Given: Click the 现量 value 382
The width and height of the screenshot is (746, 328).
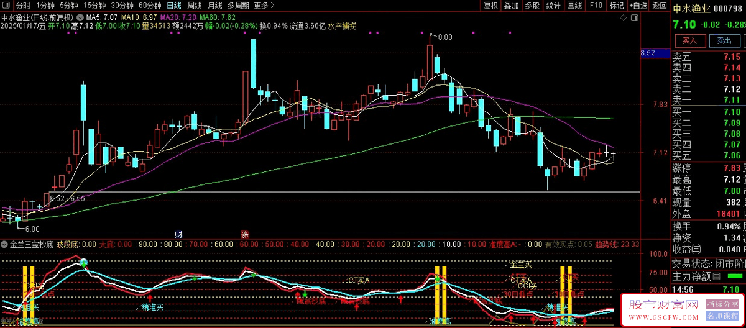Looking at the screenshot, I should pos(734,202).
